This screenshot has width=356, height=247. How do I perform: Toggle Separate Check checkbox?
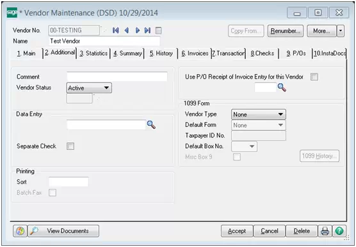click(x=70, y=146)
